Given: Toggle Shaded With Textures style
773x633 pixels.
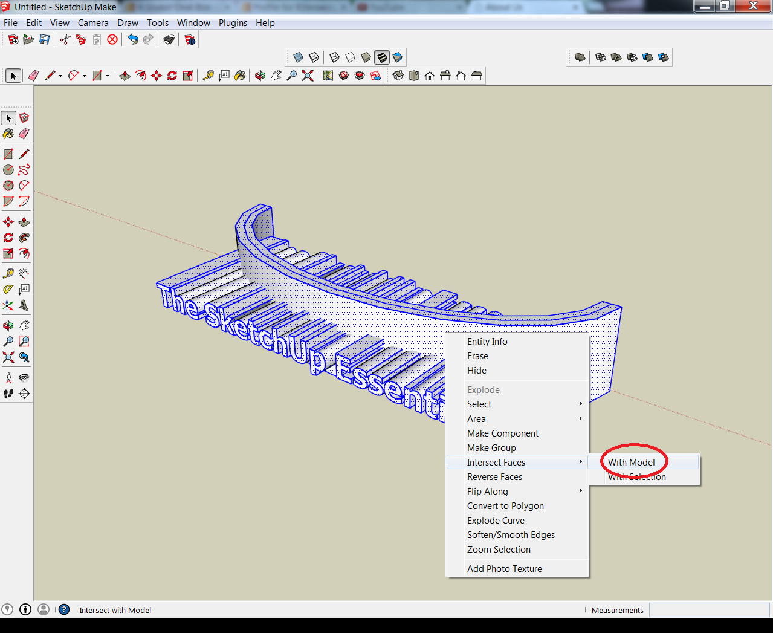Looking at the screenshot, I should click(382, 57).
